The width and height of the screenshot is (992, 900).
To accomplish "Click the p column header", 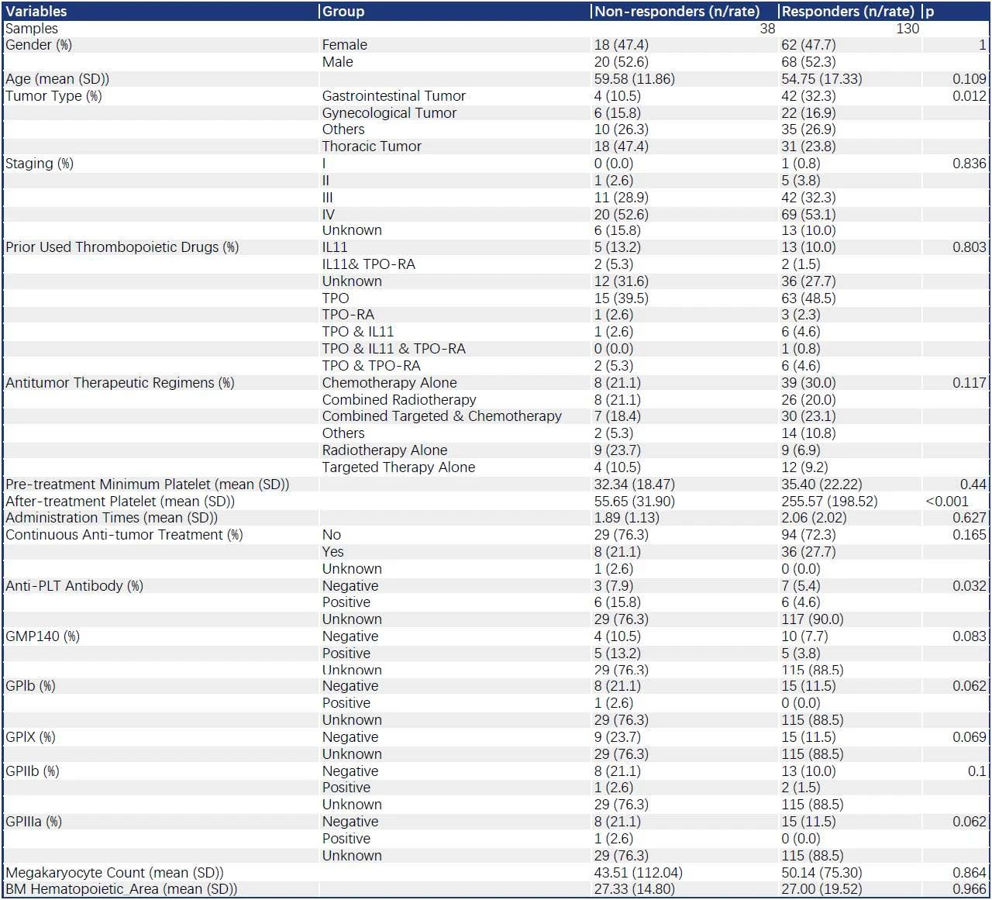I will click(x=930, y=12).
